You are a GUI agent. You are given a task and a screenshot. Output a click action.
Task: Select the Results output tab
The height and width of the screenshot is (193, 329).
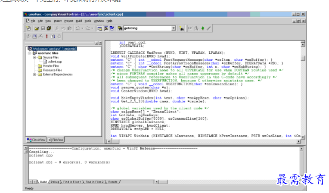113,182
